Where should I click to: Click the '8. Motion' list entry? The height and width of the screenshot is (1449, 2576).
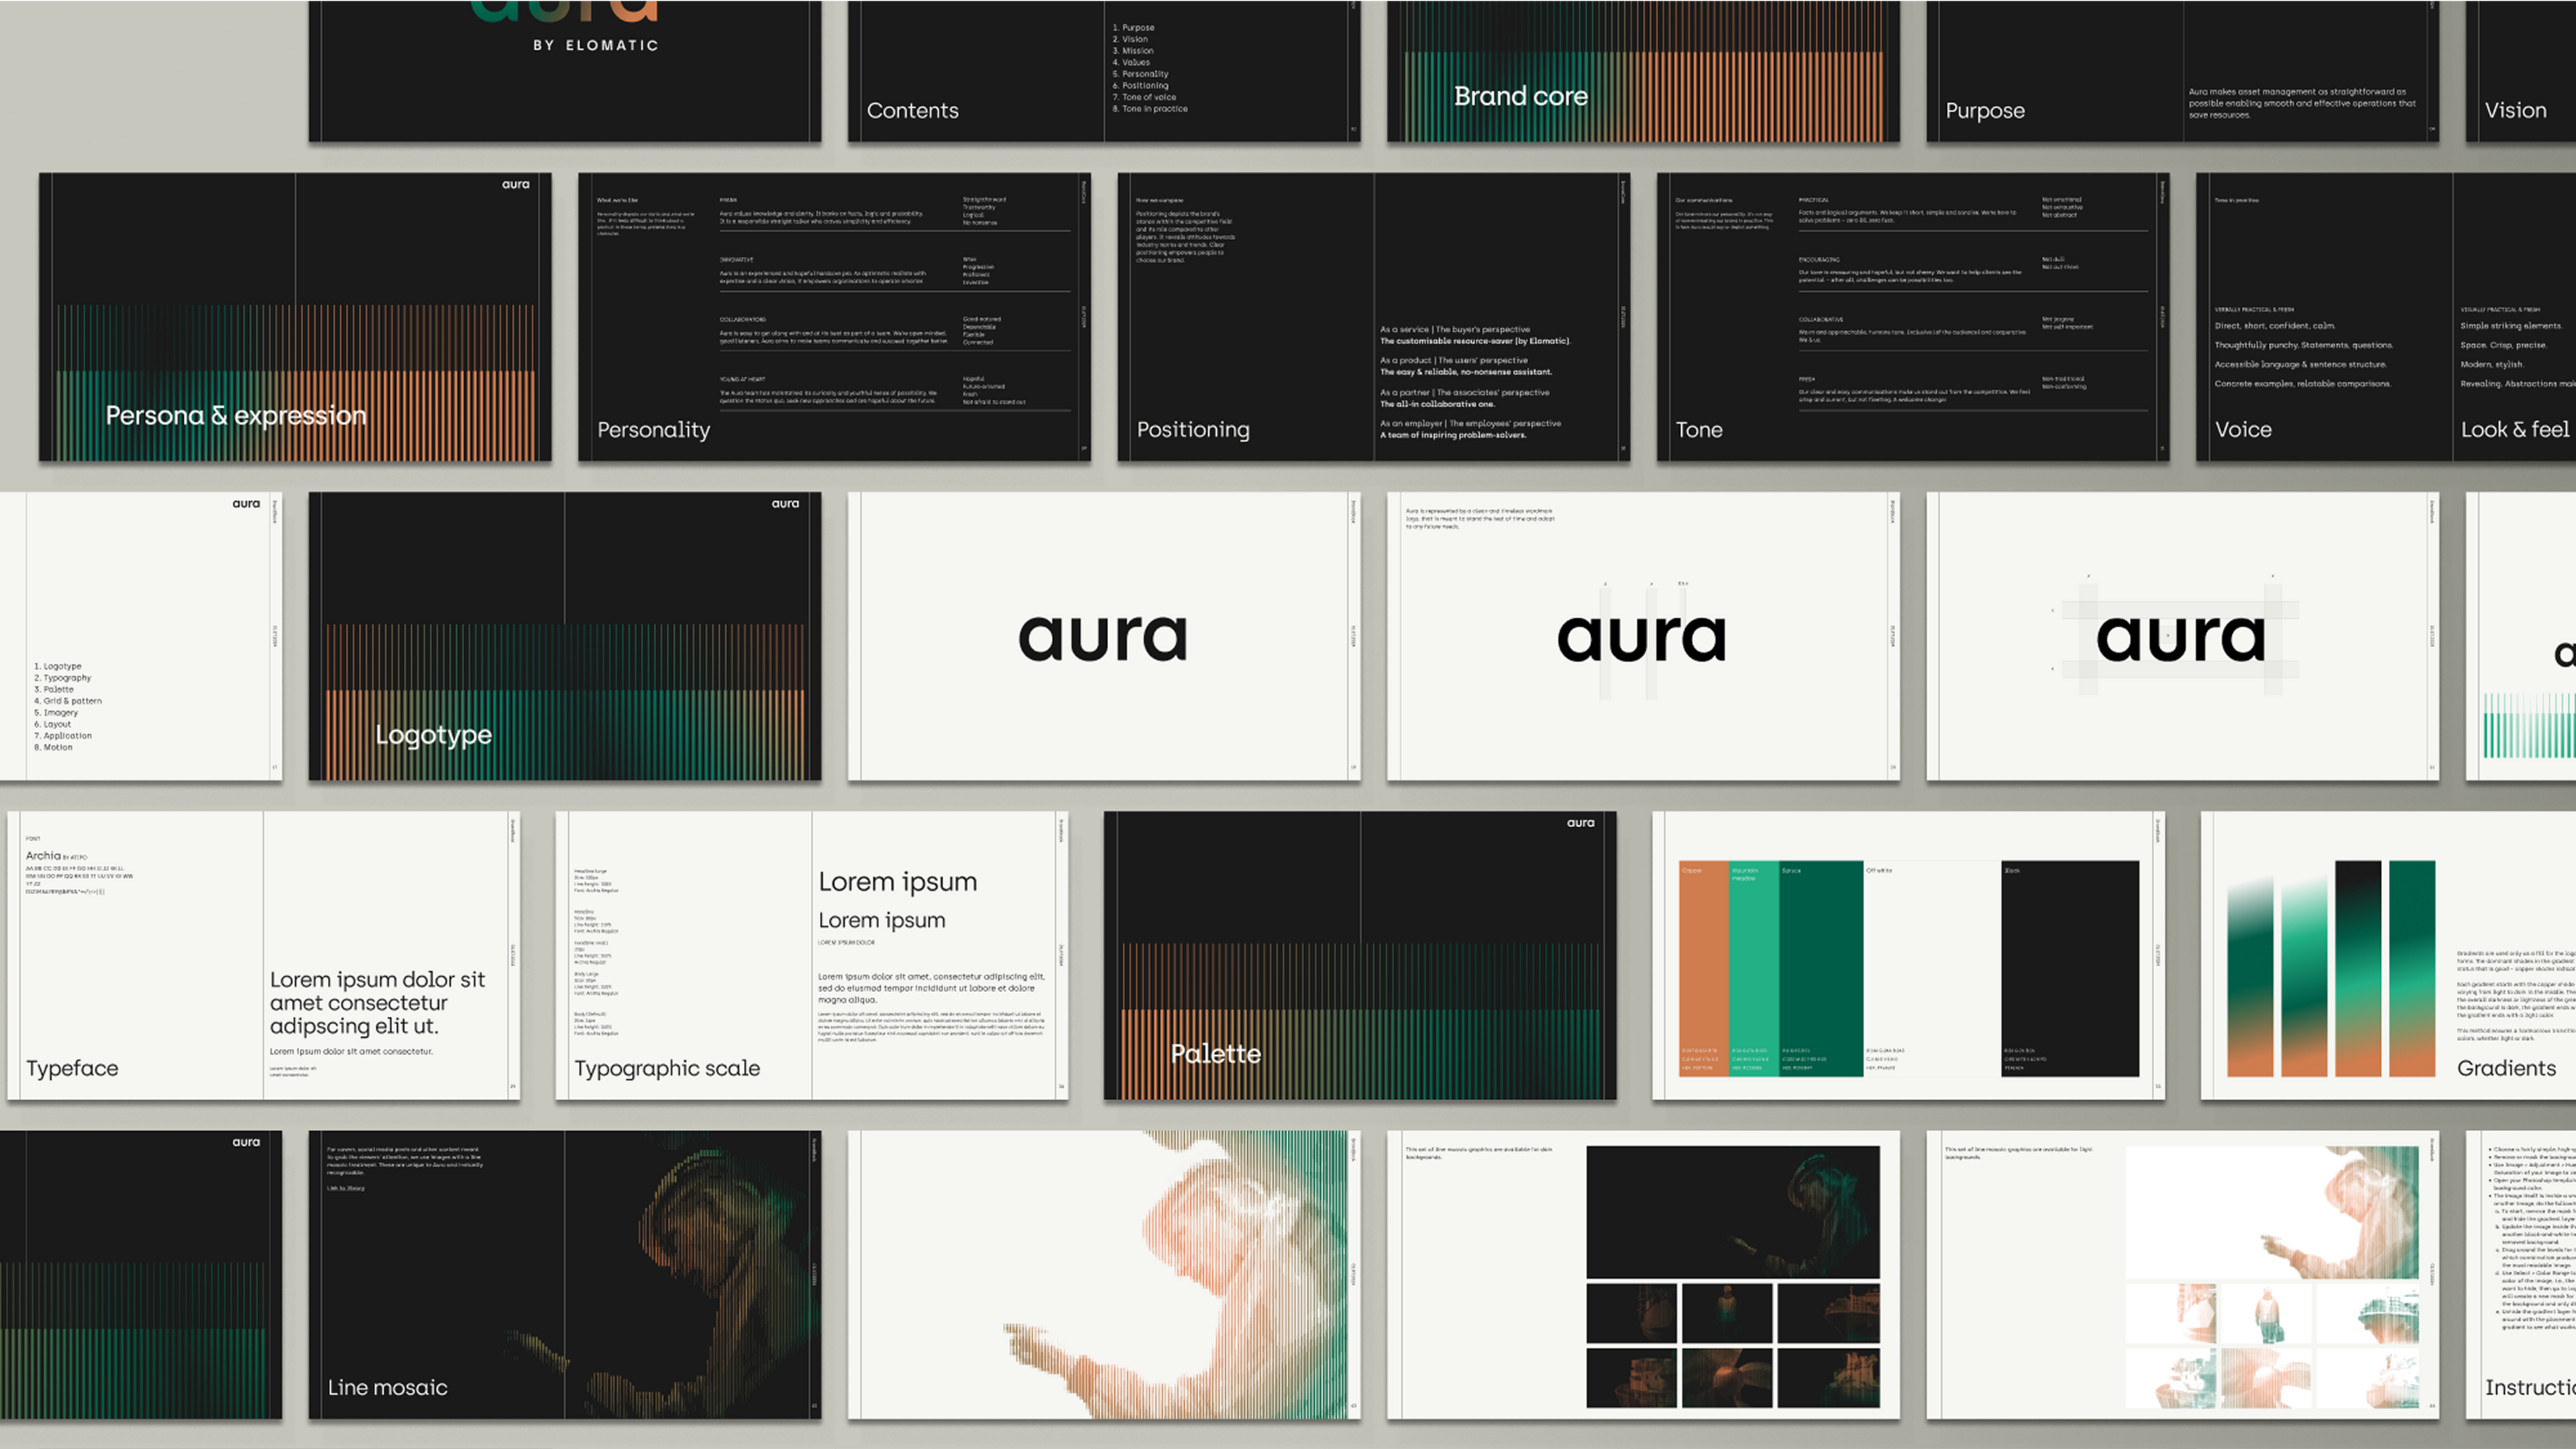[x=54, y=747]
